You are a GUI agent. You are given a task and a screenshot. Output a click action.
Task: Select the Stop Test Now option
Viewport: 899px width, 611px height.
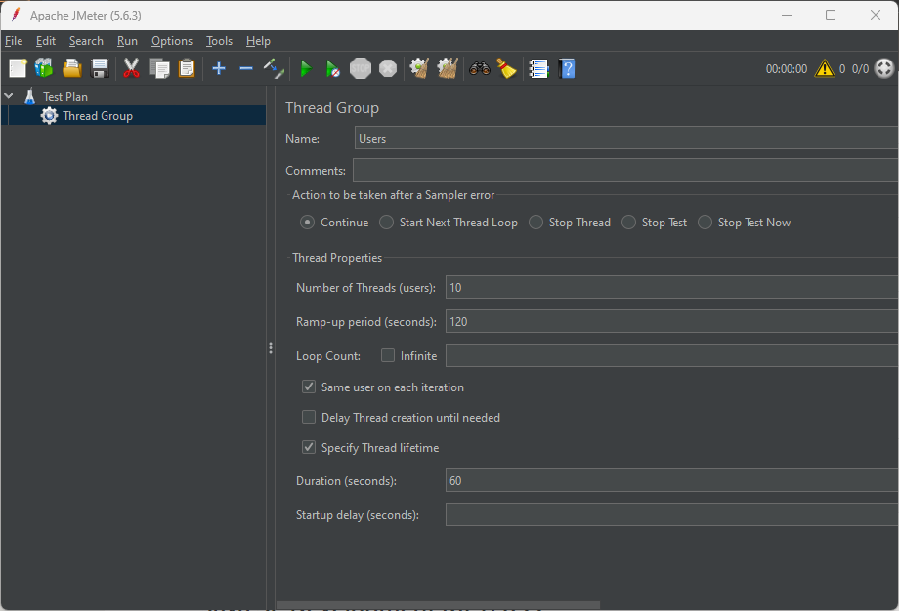click(x=706, y=223)
